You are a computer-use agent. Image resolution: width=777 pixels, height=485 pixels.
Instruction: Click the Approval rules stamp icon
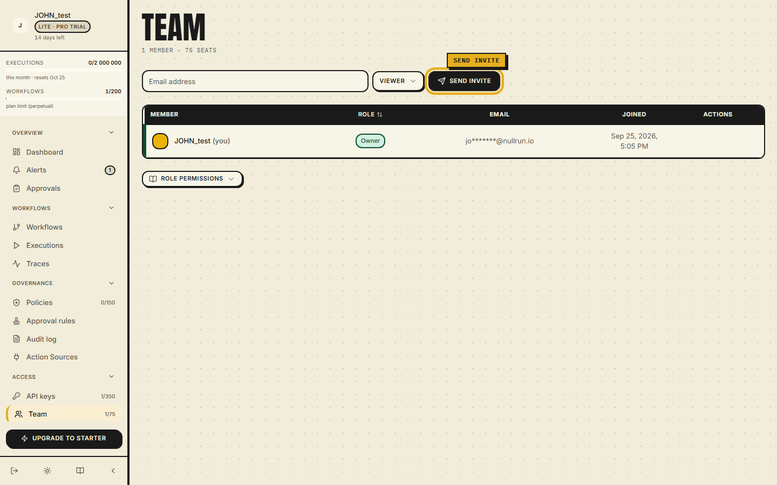(17, 321)
